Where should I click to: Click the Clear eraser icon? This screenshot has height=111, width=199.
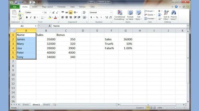(x=159, y=19)
